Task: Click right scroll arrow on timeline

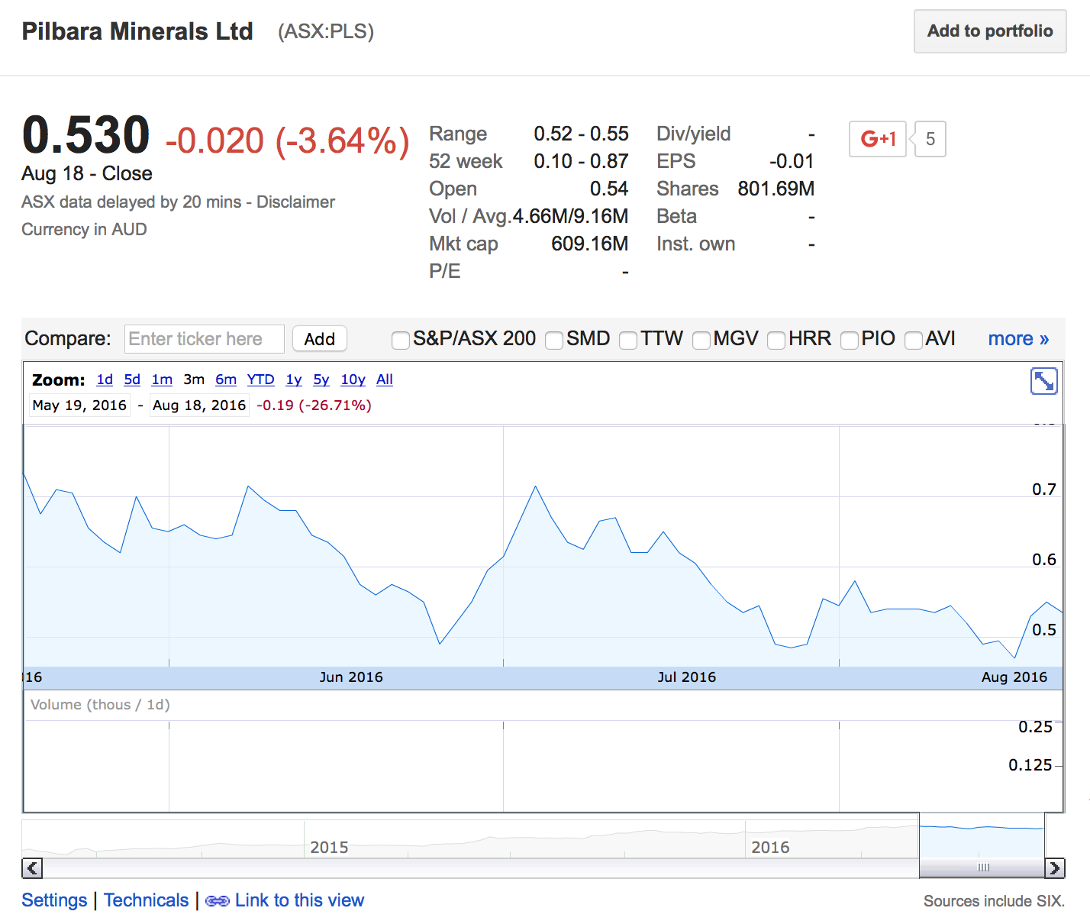Action: click(x=1054, y=868)
